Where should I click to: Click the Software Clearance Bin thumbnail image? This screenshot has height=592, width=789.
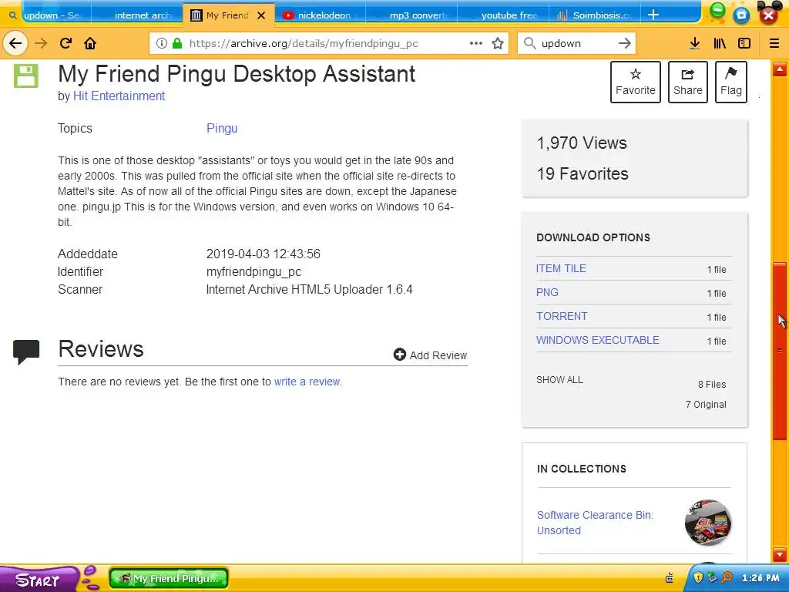pos(708,523)
